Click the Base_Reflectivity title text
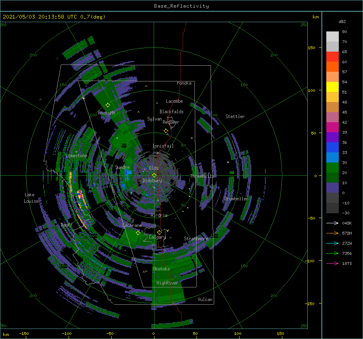The height and width of the screenshot is (339, 363). [181, 6]
